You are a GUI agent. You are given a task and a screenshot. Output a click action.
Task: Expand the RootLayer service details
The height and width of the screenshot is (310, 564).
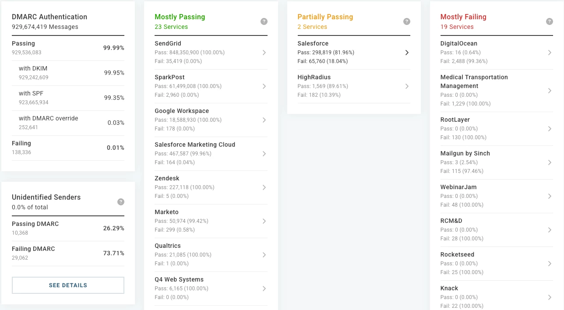coord(550,128)
